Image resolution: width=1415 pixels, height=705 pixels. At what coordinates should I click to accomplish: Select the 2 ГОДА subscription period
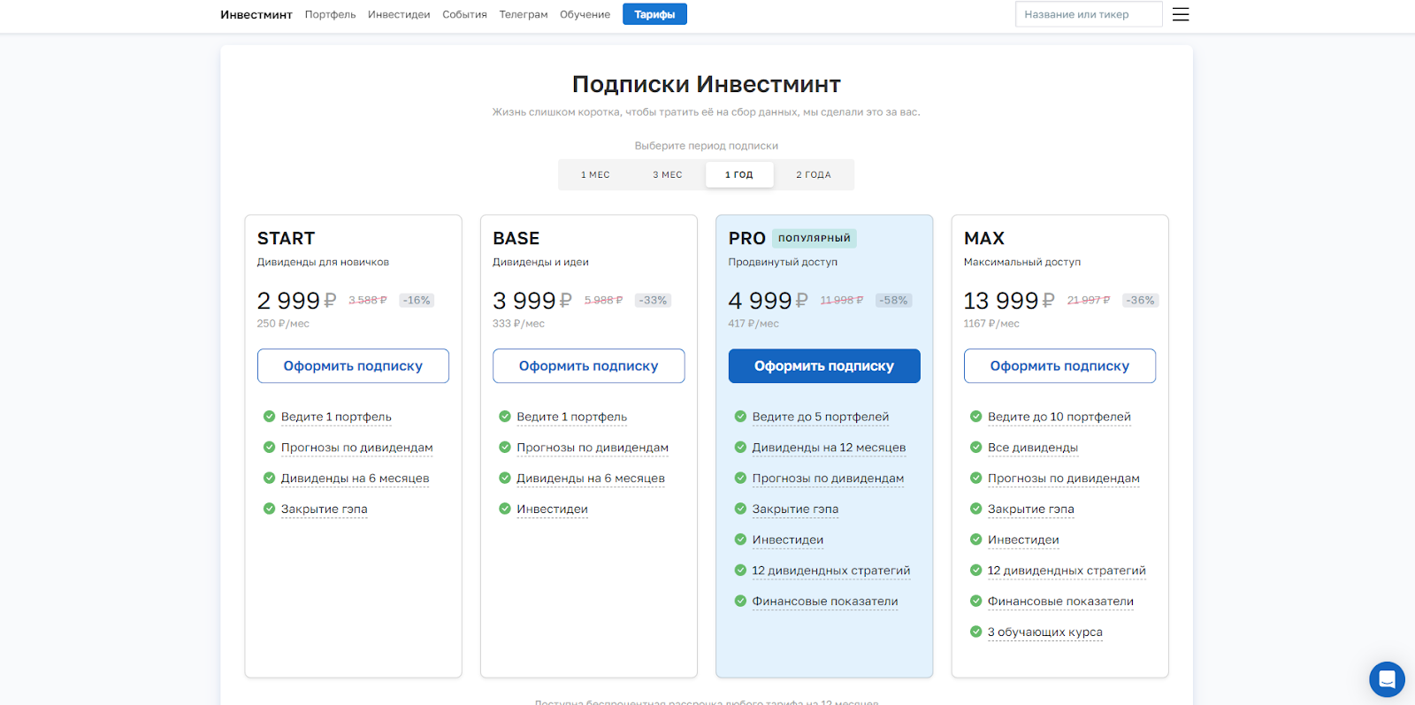tap(814, 174)
